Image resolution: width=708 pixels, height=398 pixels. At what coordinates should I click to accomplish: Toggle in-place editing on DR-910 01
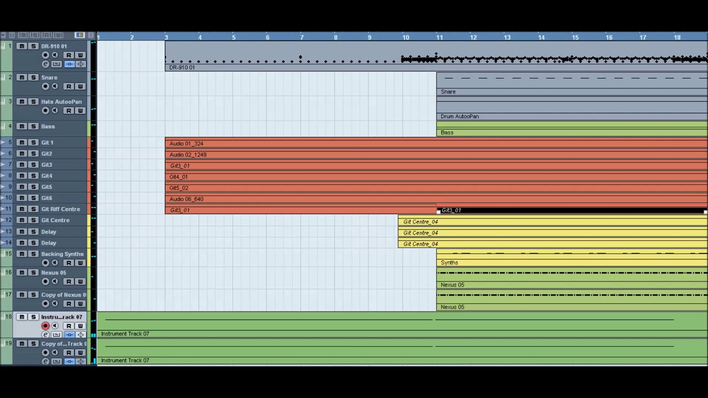pyautogui.click(x=69, y=64)
